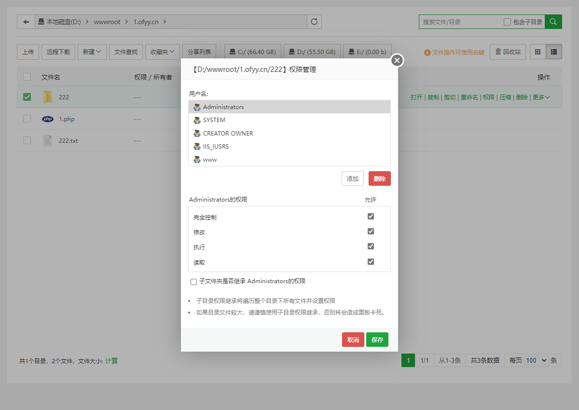Enable the 包含子目录 checkbox
579x410 pixels.
point(507,22)
